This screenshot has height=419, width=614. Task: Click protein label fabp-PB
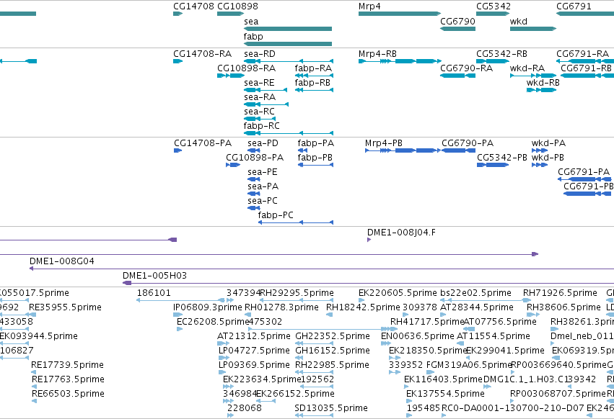pyautogui.click(x=315, y=158)
